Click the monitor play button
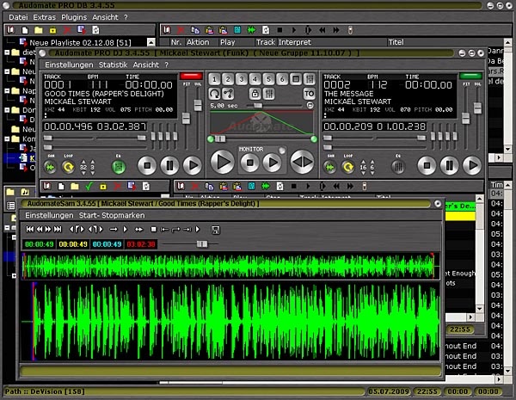The width and height of the screenshot is (516, 400). coord(272,163)
